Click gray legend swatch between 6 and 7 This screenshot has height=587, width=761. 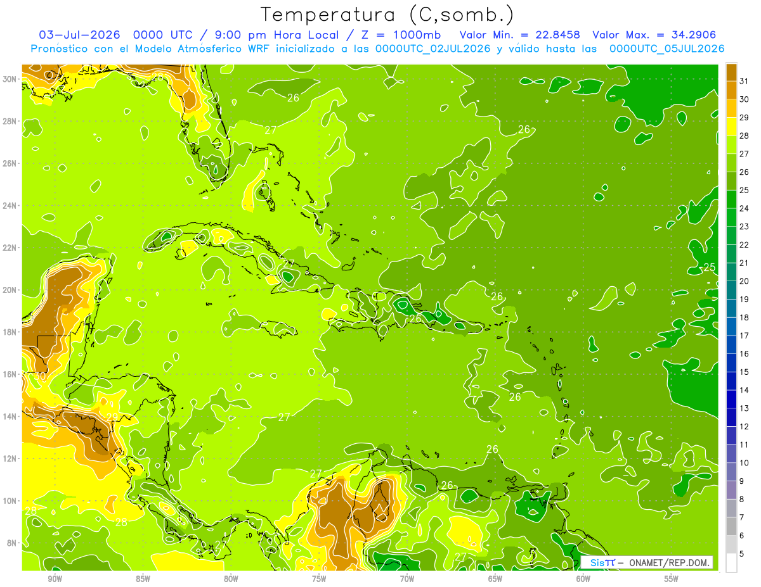point(731,526)
